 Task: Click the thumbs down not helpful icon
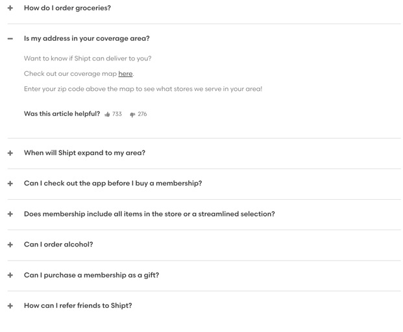point(132,115)
